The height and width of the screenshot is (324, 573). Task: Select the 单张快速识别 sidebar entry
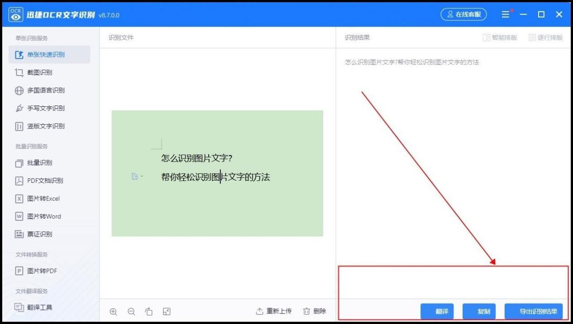pyautogui.click(x=44, y=54)
